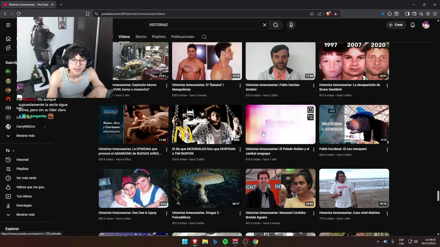440x247 pixels.
Task: Open Brave Leo AI sparkle icon
Action: click(x=421, y=14)
